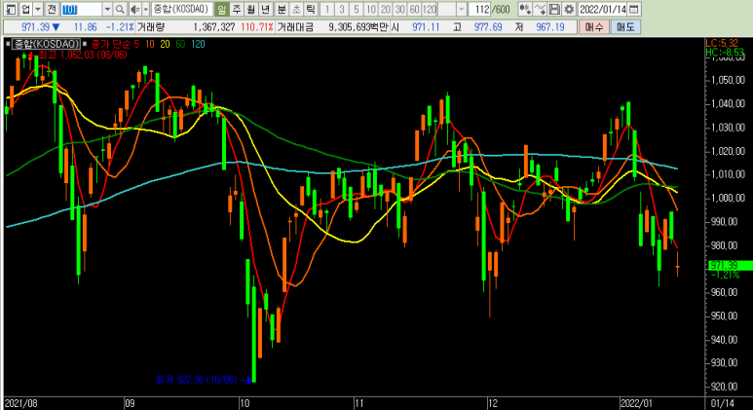
Task: Choose the 20 interval button
Action: click(x=385, y=9)
